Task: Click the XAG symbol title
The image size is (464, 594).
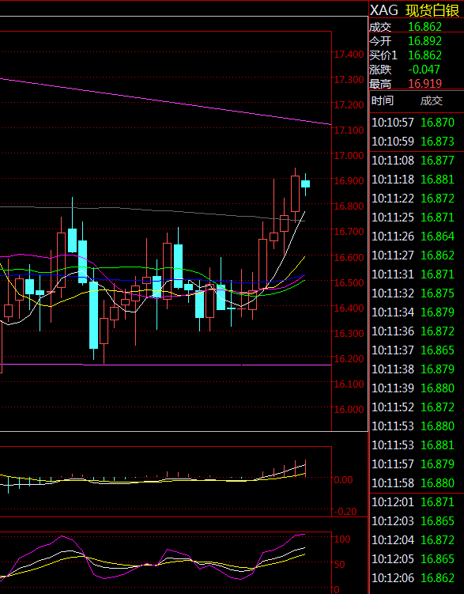Action: point(383,10)
